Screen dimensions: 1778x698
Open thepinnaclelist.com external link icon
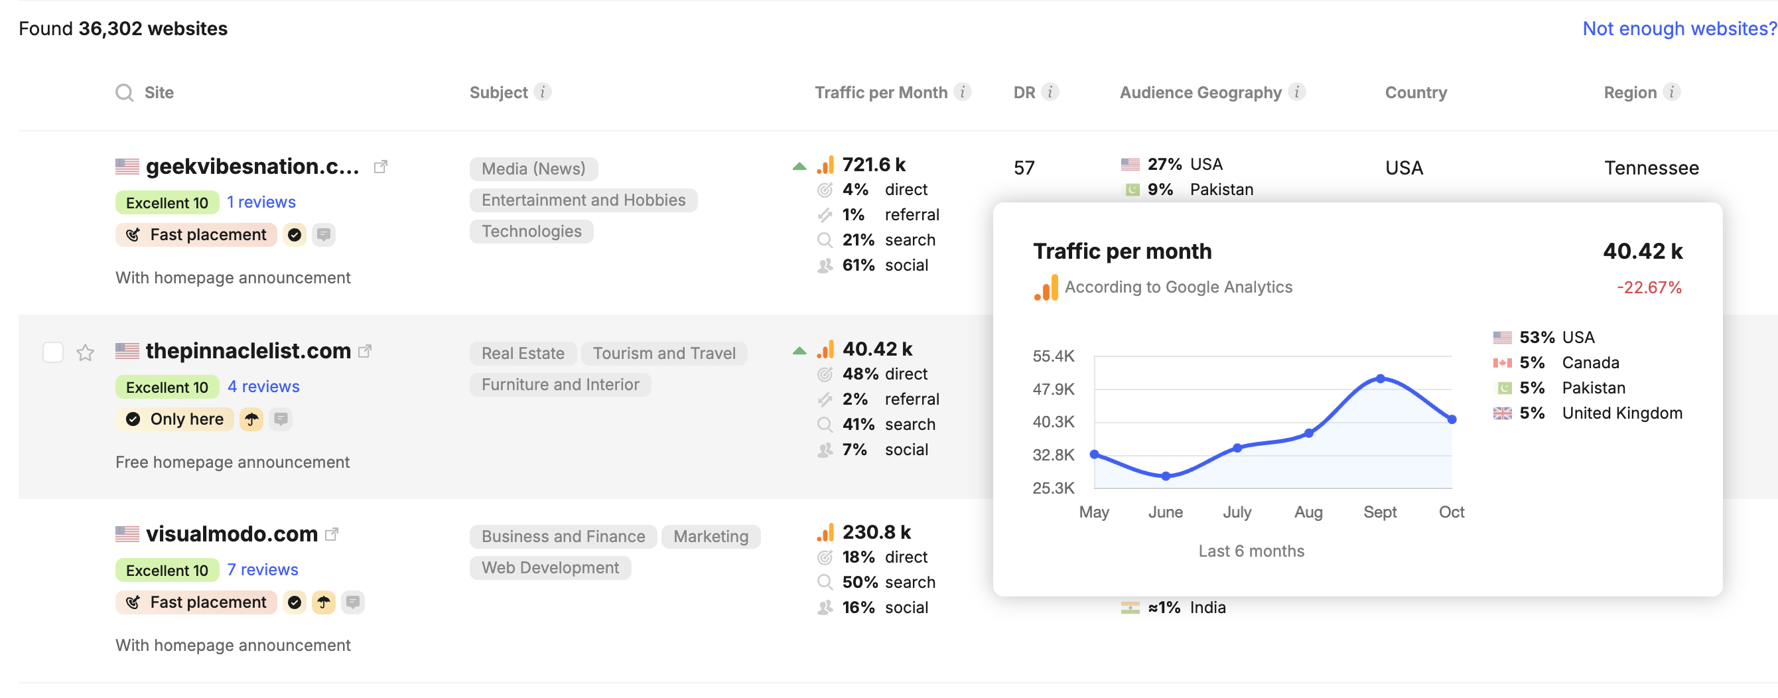(x=365, y=351)
